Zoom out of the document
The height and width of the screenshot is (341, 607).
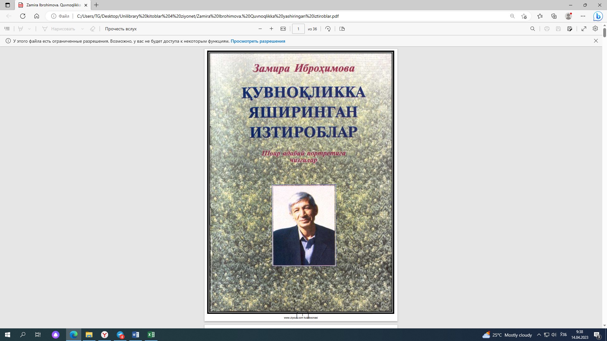click(260, 29)
